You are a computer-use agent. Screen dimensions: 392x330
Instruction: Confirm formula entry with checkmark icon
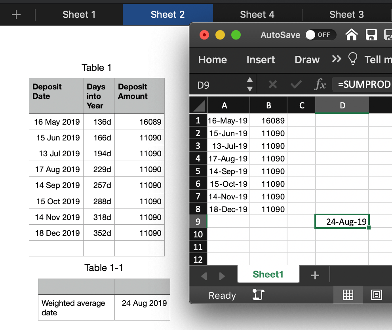click(296, 84)
